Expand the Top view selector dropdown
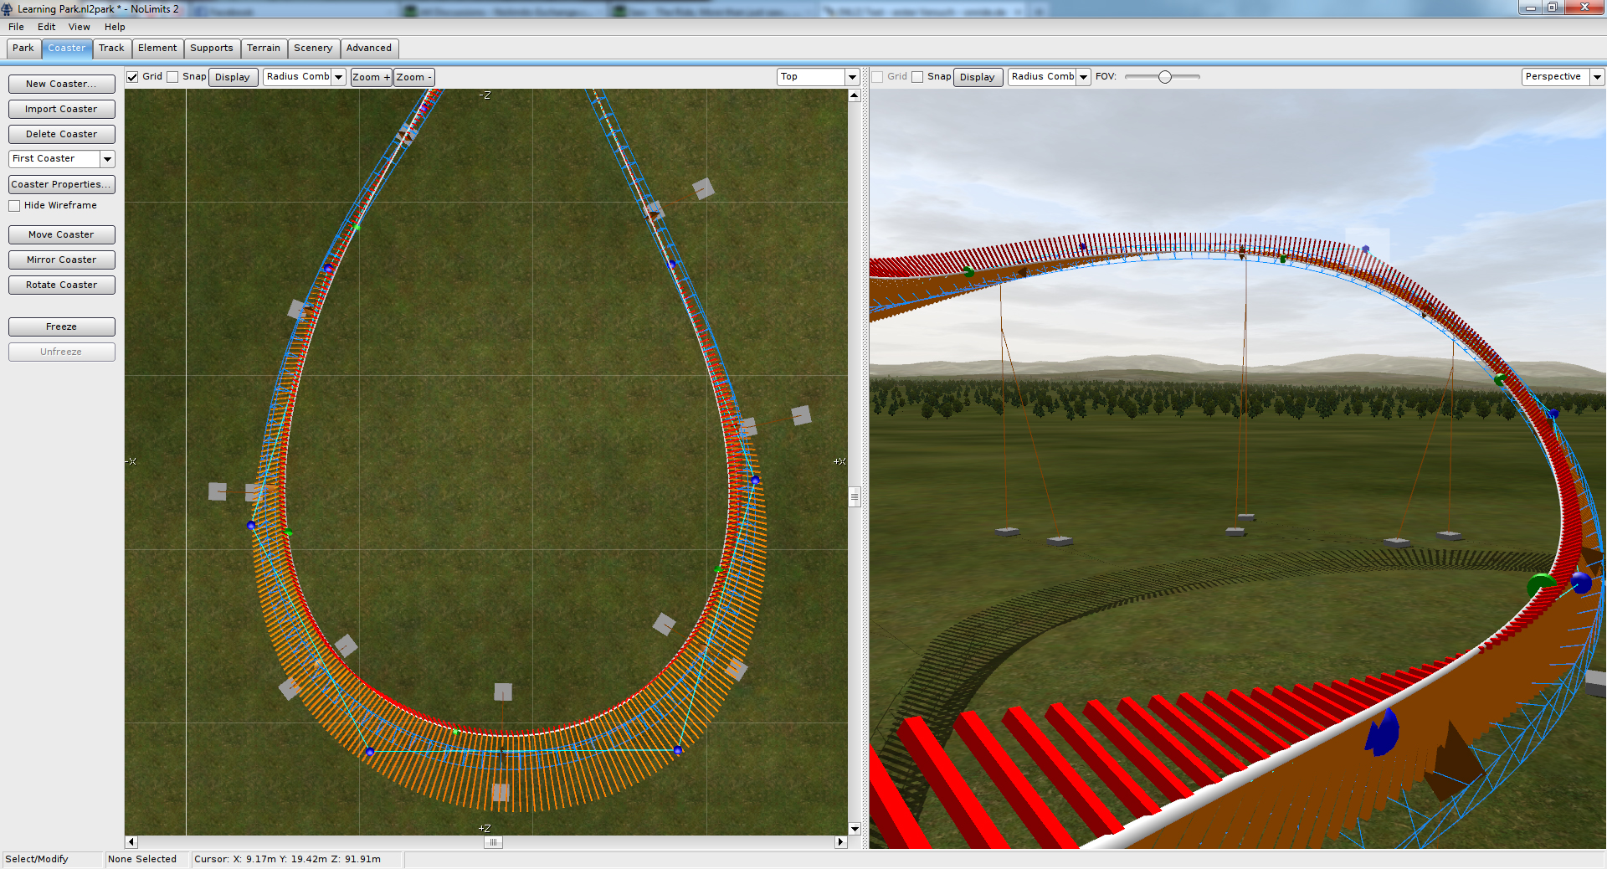The image size is (1607, 869). pyautogui.click(x=852, y=77)
